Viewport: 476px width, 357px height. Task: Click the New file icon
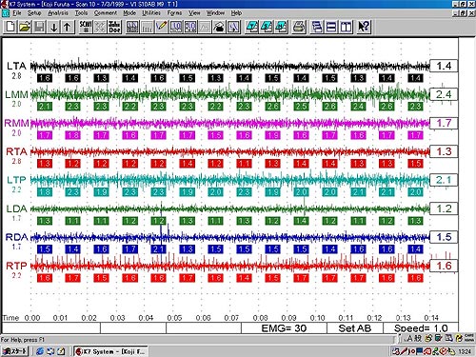pos(10,27)
